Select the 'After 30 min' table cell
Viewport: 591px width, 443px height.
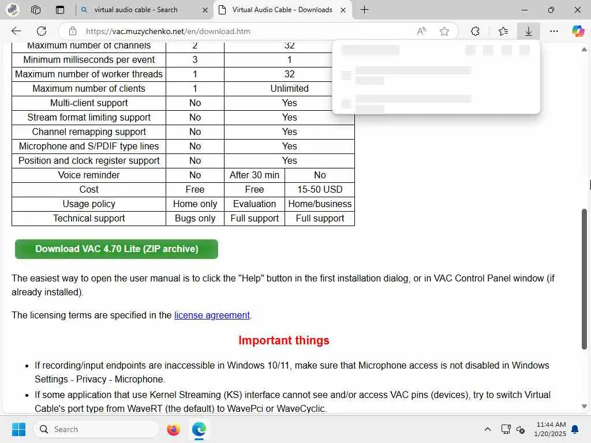coord(255,175)
